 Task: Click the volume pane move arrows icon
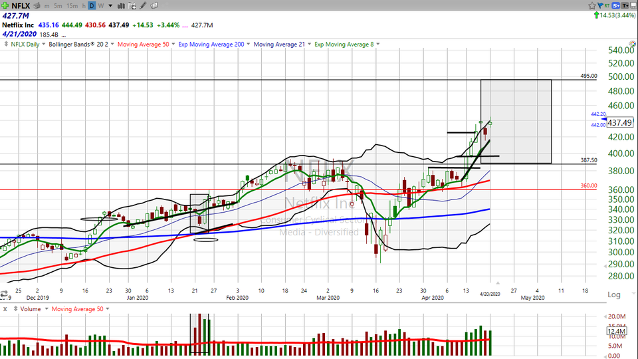click(x=15, y=308)
